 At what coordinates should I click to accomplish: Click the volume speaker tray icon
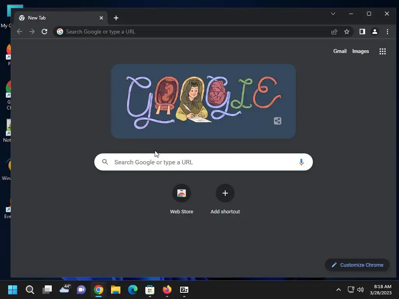pos(360,290)
